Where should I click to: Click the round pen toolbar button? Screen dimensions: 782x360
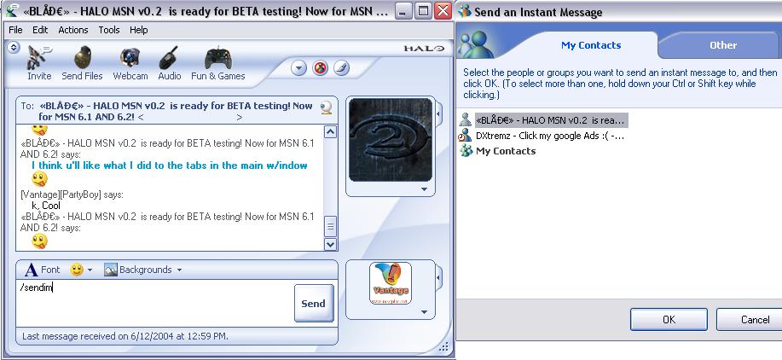[x=342, y=67]
